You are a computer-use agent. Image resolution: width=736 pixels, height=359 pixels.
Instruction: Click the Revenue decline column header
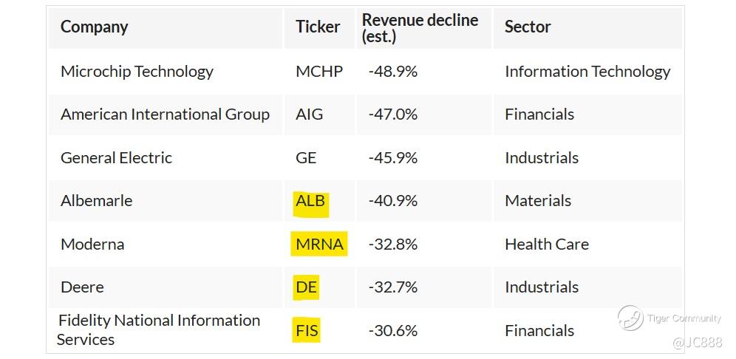pos(420,28)
